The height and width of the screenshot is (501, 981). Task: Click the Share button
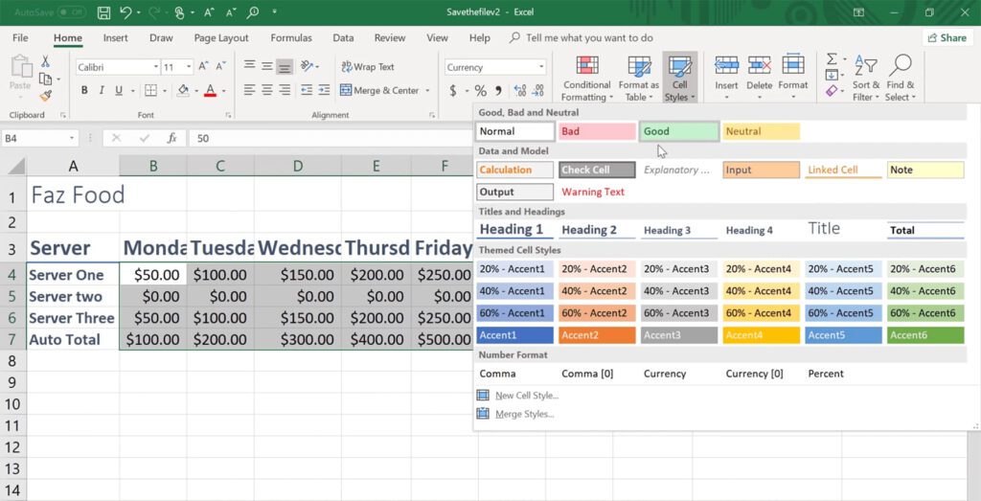(x=947, y=37)
